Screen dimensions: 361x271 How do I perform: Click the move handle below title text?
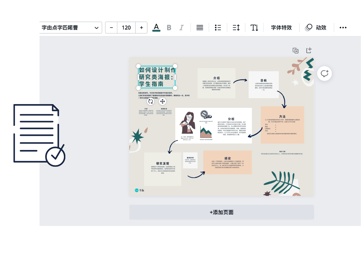click(162, 101)
